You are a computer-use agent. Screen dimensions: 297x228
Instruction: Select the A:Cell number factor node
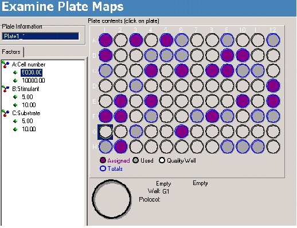click(29, 65)
